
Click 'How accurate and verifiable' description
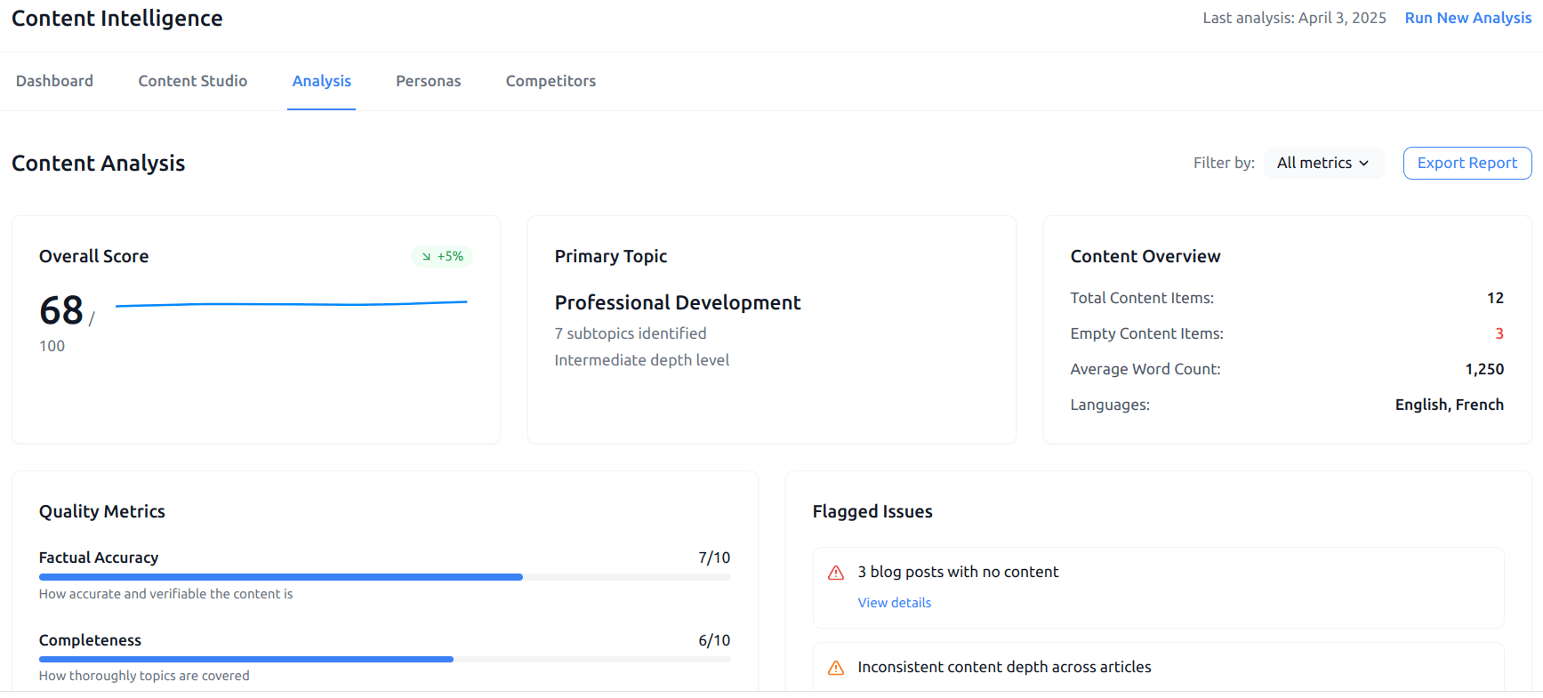166,594
